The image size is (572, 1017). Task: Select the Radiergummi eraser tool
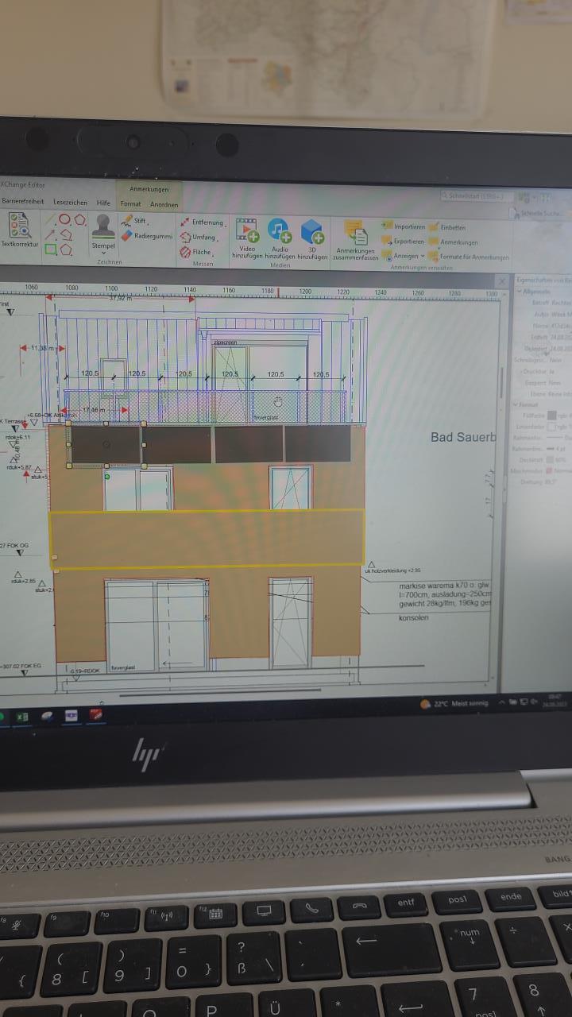(x=148, y=236)
